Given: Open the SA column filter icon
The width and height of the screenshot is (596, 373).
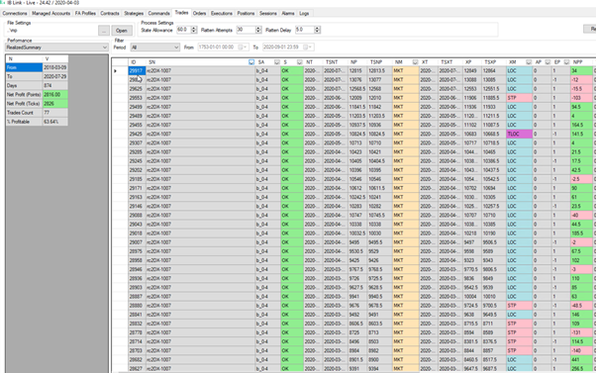Looking at the screenshot, I should [x=277, y=62].
